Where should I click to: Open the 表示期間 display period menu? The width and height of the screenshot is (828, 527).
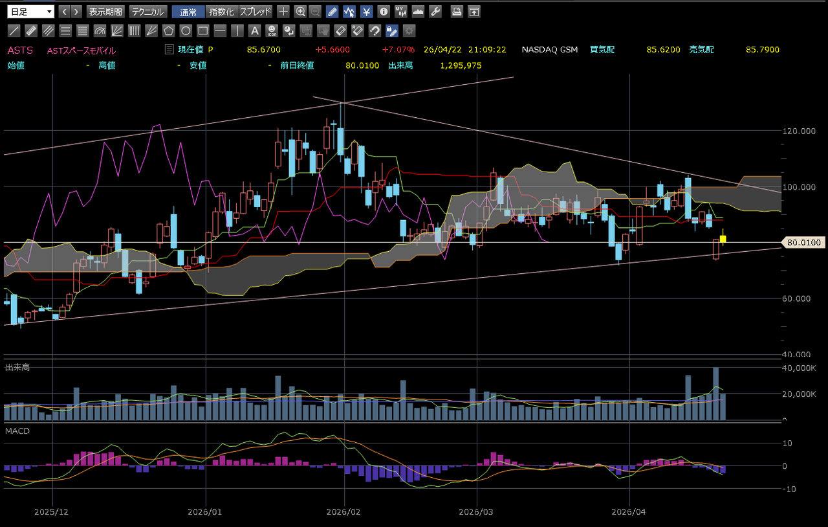105,12
